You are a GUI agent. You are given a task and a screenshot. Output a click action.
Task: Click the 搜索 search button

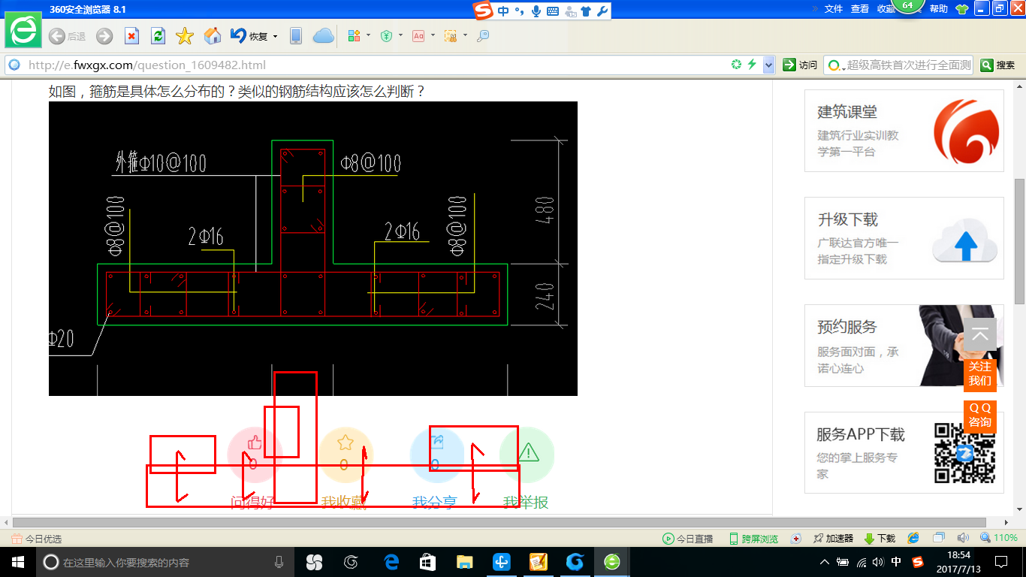pos(998,65)
